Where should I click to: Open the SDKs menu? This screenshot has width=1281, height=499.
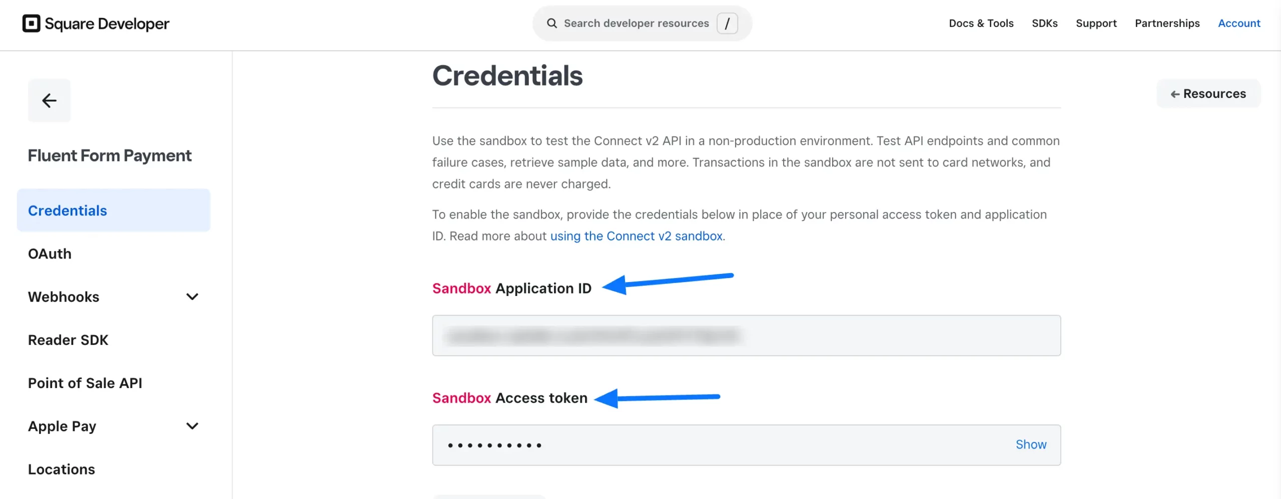(x=1044, y=23)
